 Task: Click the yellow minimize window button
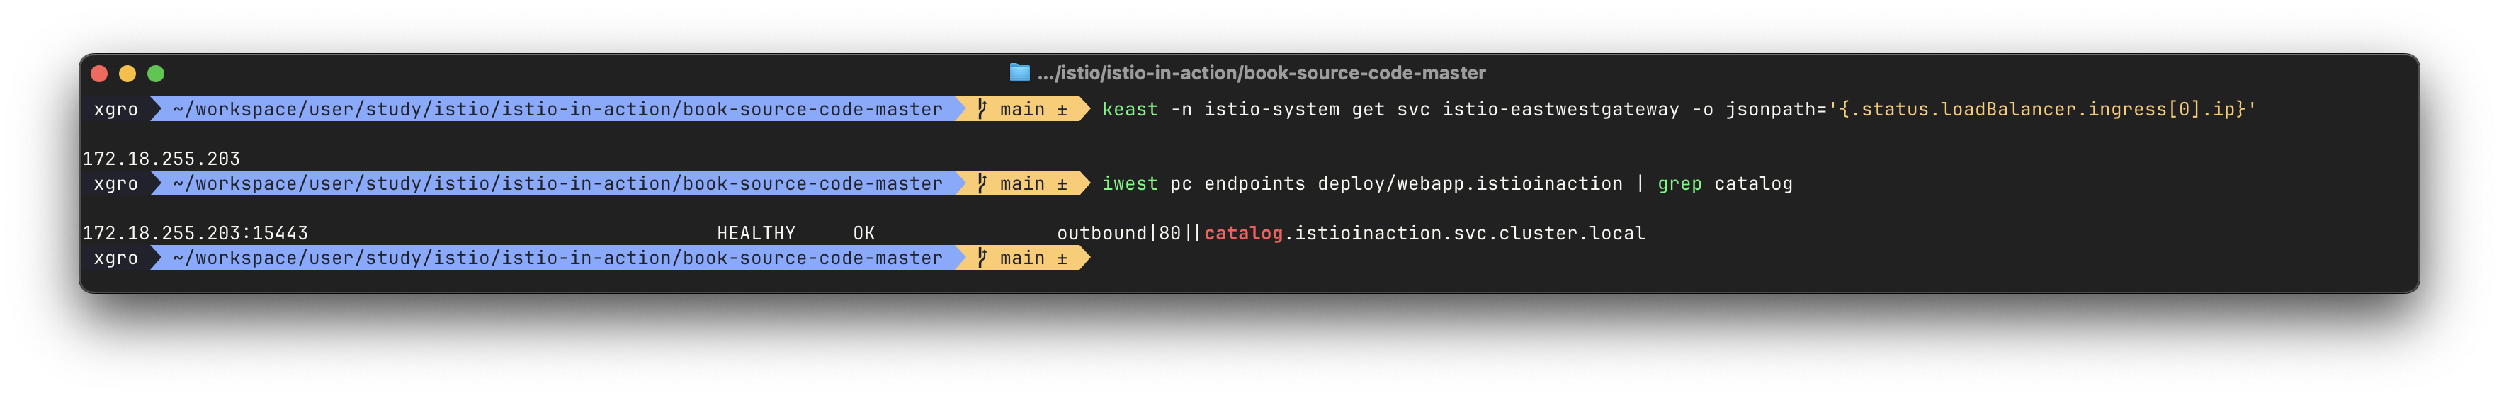pos(127,74)
